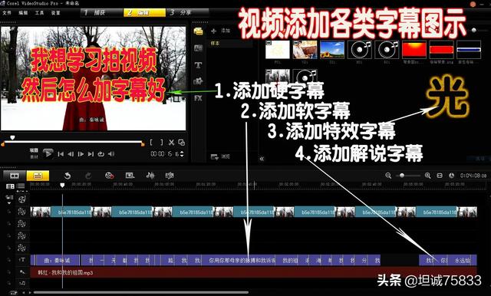This screenshot has width=491, height=296.
Task: Redo the last action
Action: coord(88,176)
